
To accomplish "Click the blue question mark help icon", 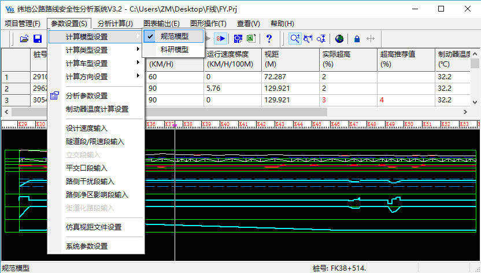I will 269,39.
